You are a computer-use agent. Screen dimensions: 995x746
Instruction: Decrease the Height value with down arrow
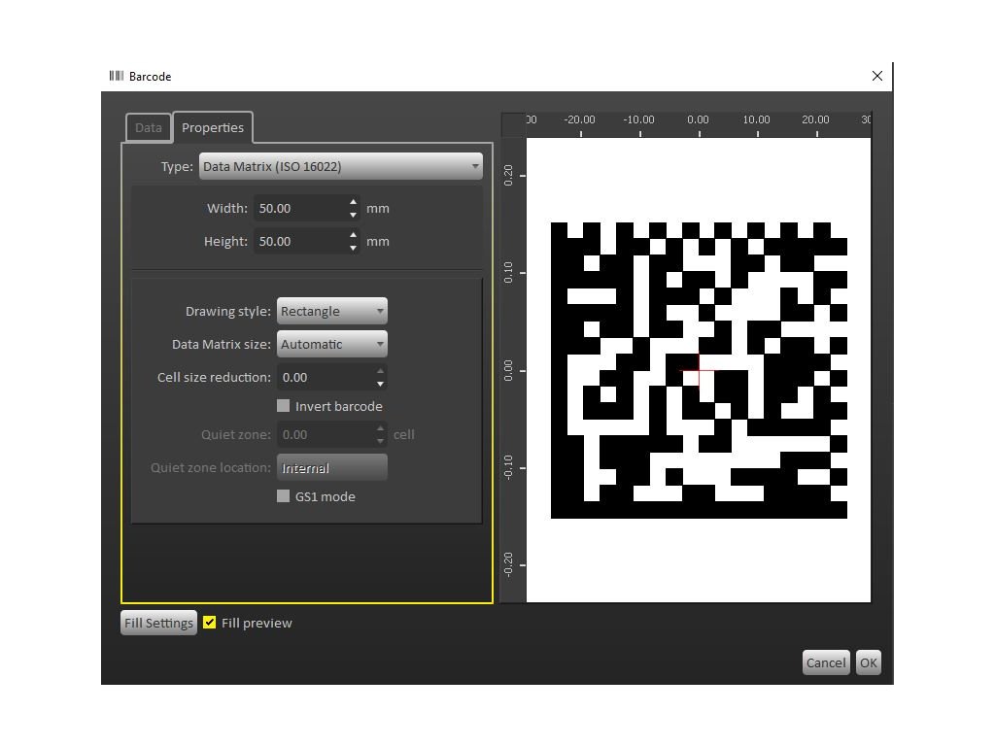pos(354,248)
